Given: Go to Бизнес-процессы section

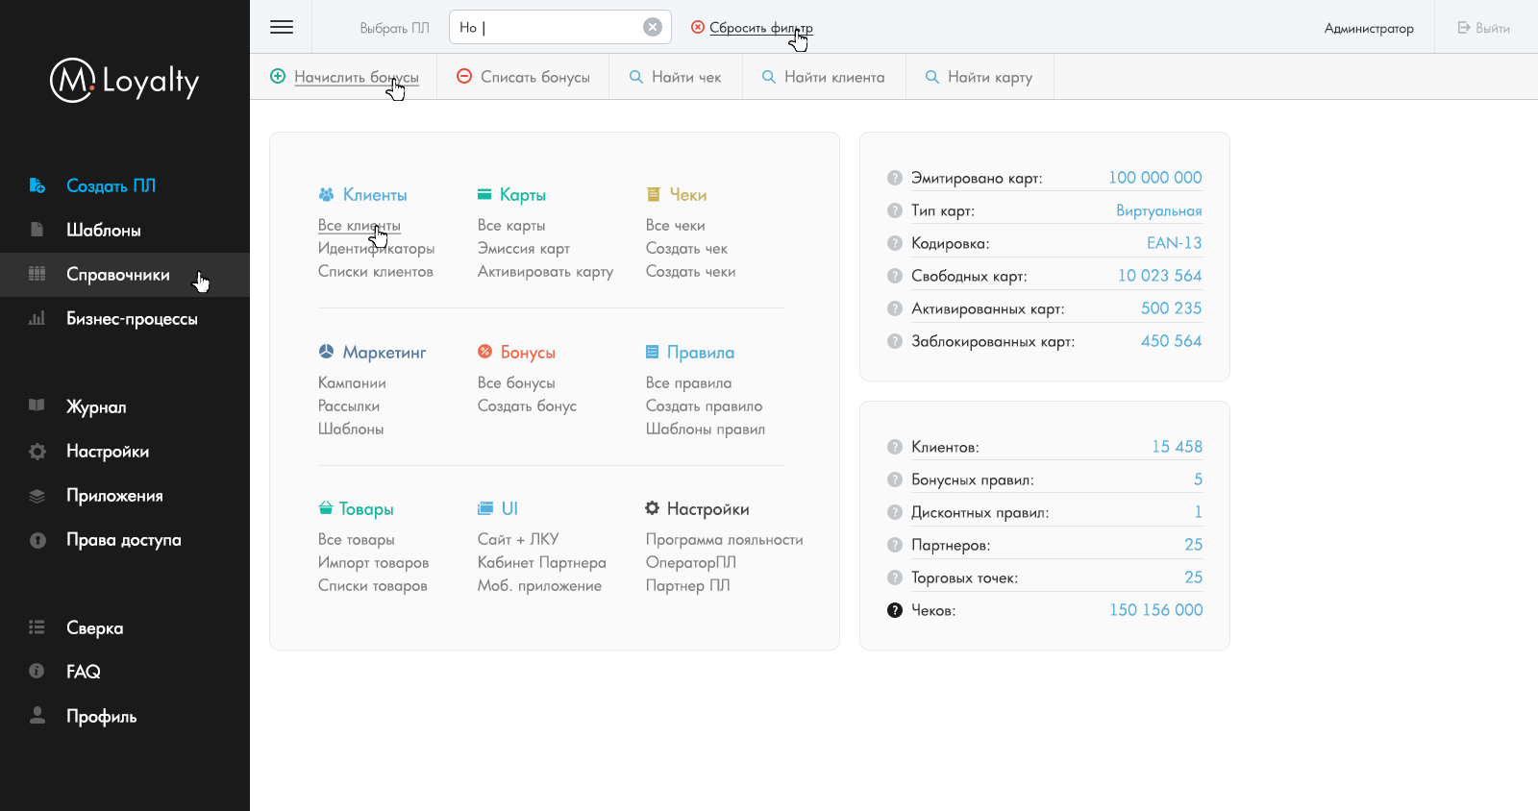Looking at the screenshot, I should coord(132,319).
